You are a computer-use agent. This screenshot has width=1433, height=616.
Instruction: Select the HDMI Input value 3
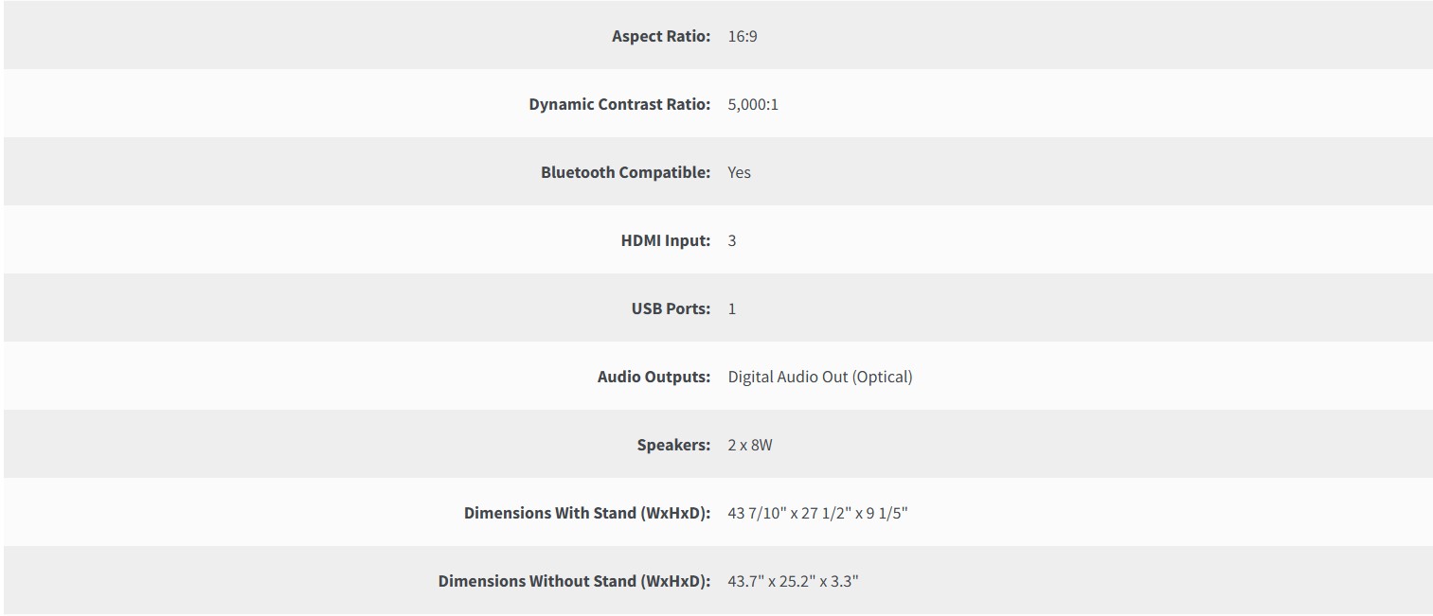(x=732, y=240)
